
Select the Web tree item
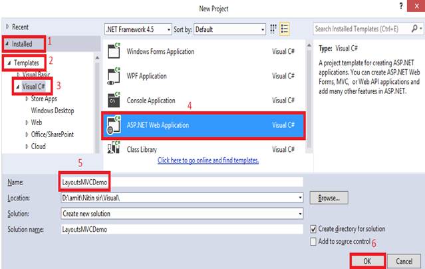[37, 123]
